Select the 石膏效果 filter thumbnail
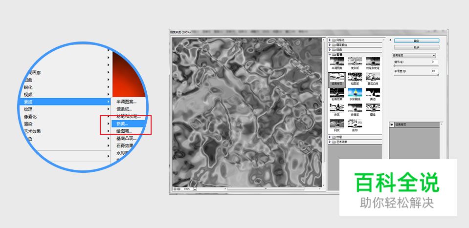Viewport: 469px width, 228px height. coord(337,93)
